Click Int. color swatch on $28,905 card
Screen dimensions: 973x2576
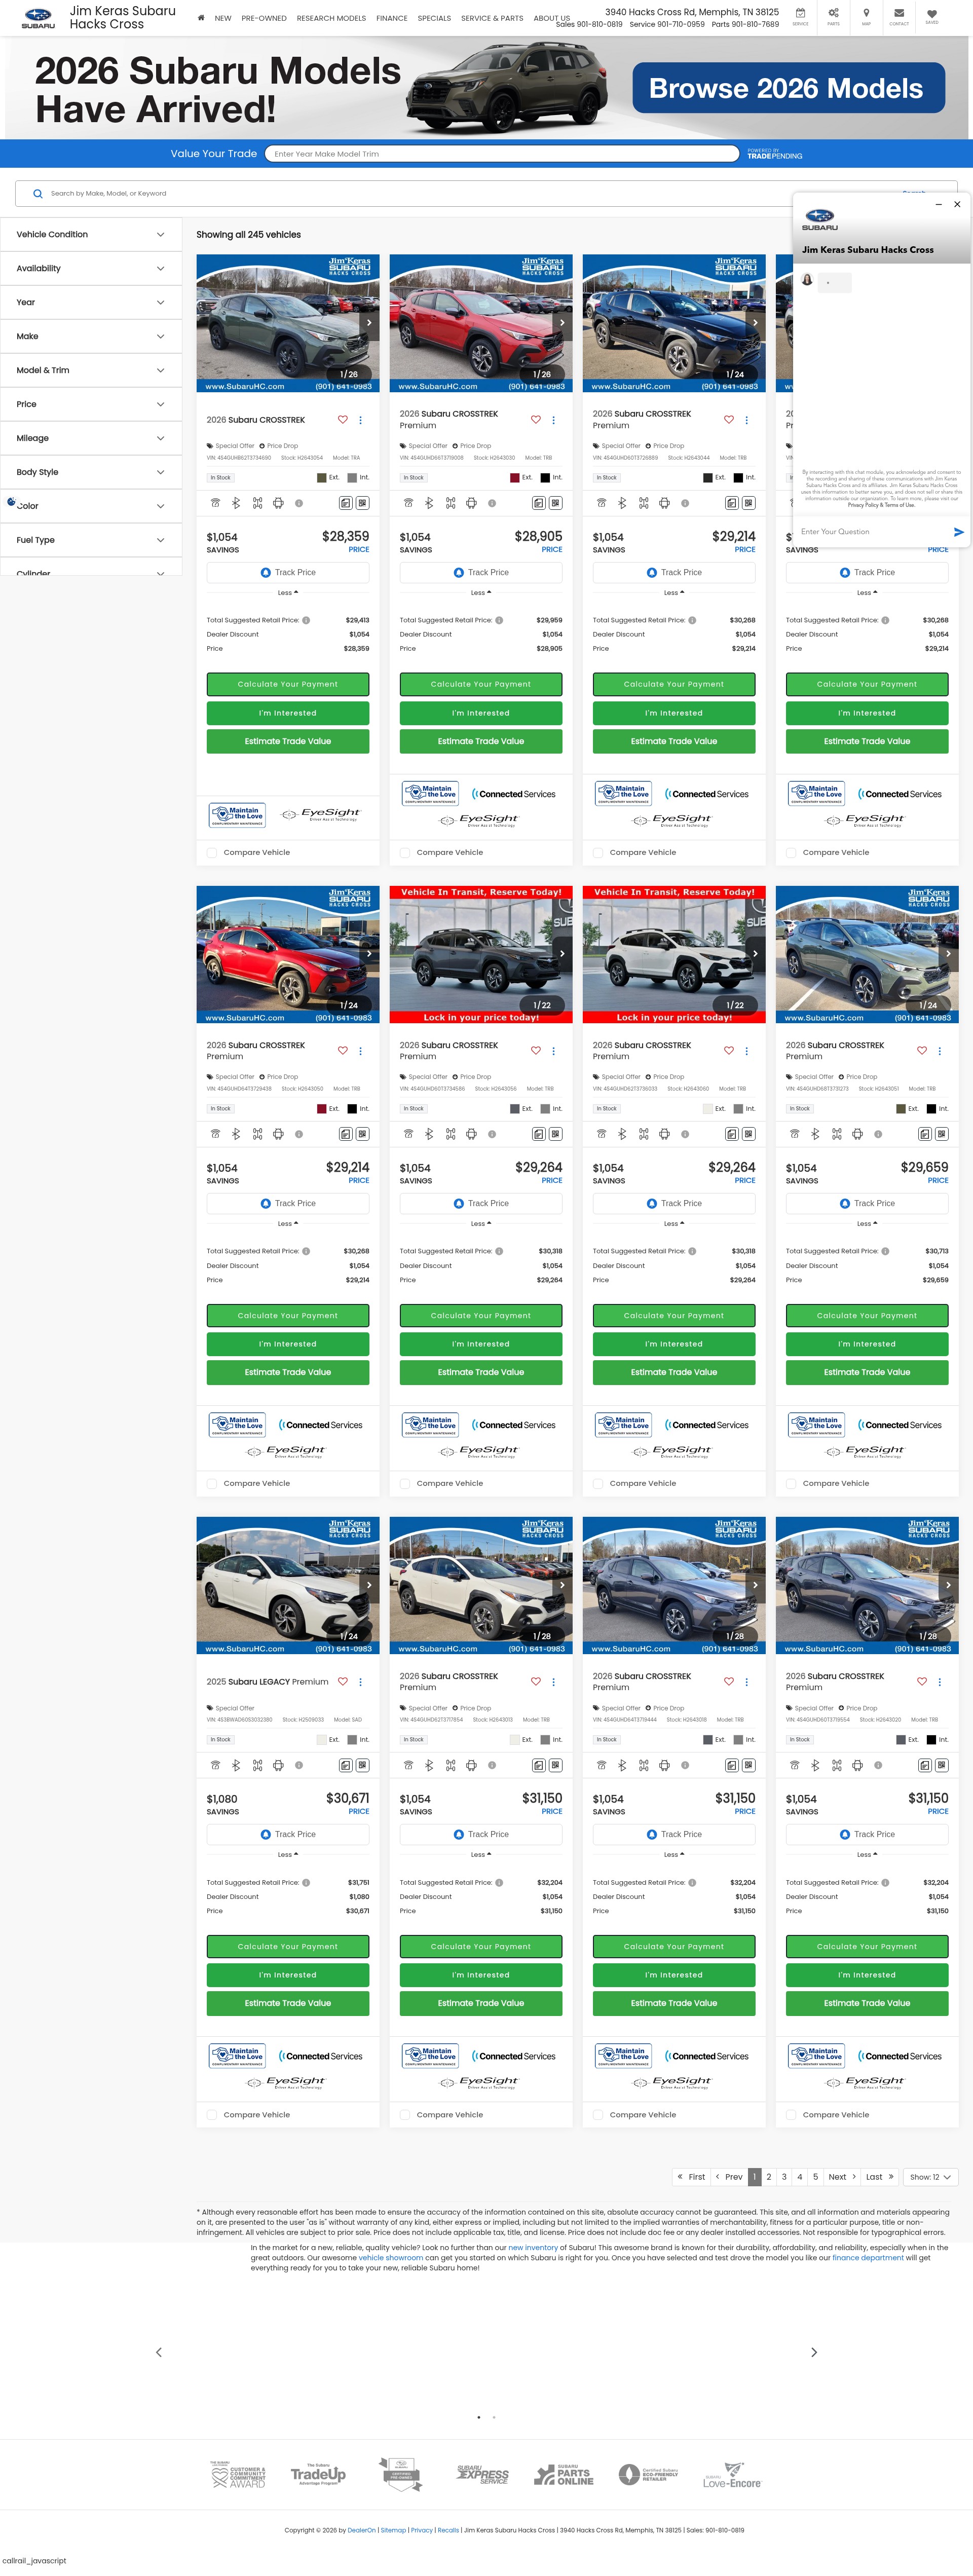[545, 478]
